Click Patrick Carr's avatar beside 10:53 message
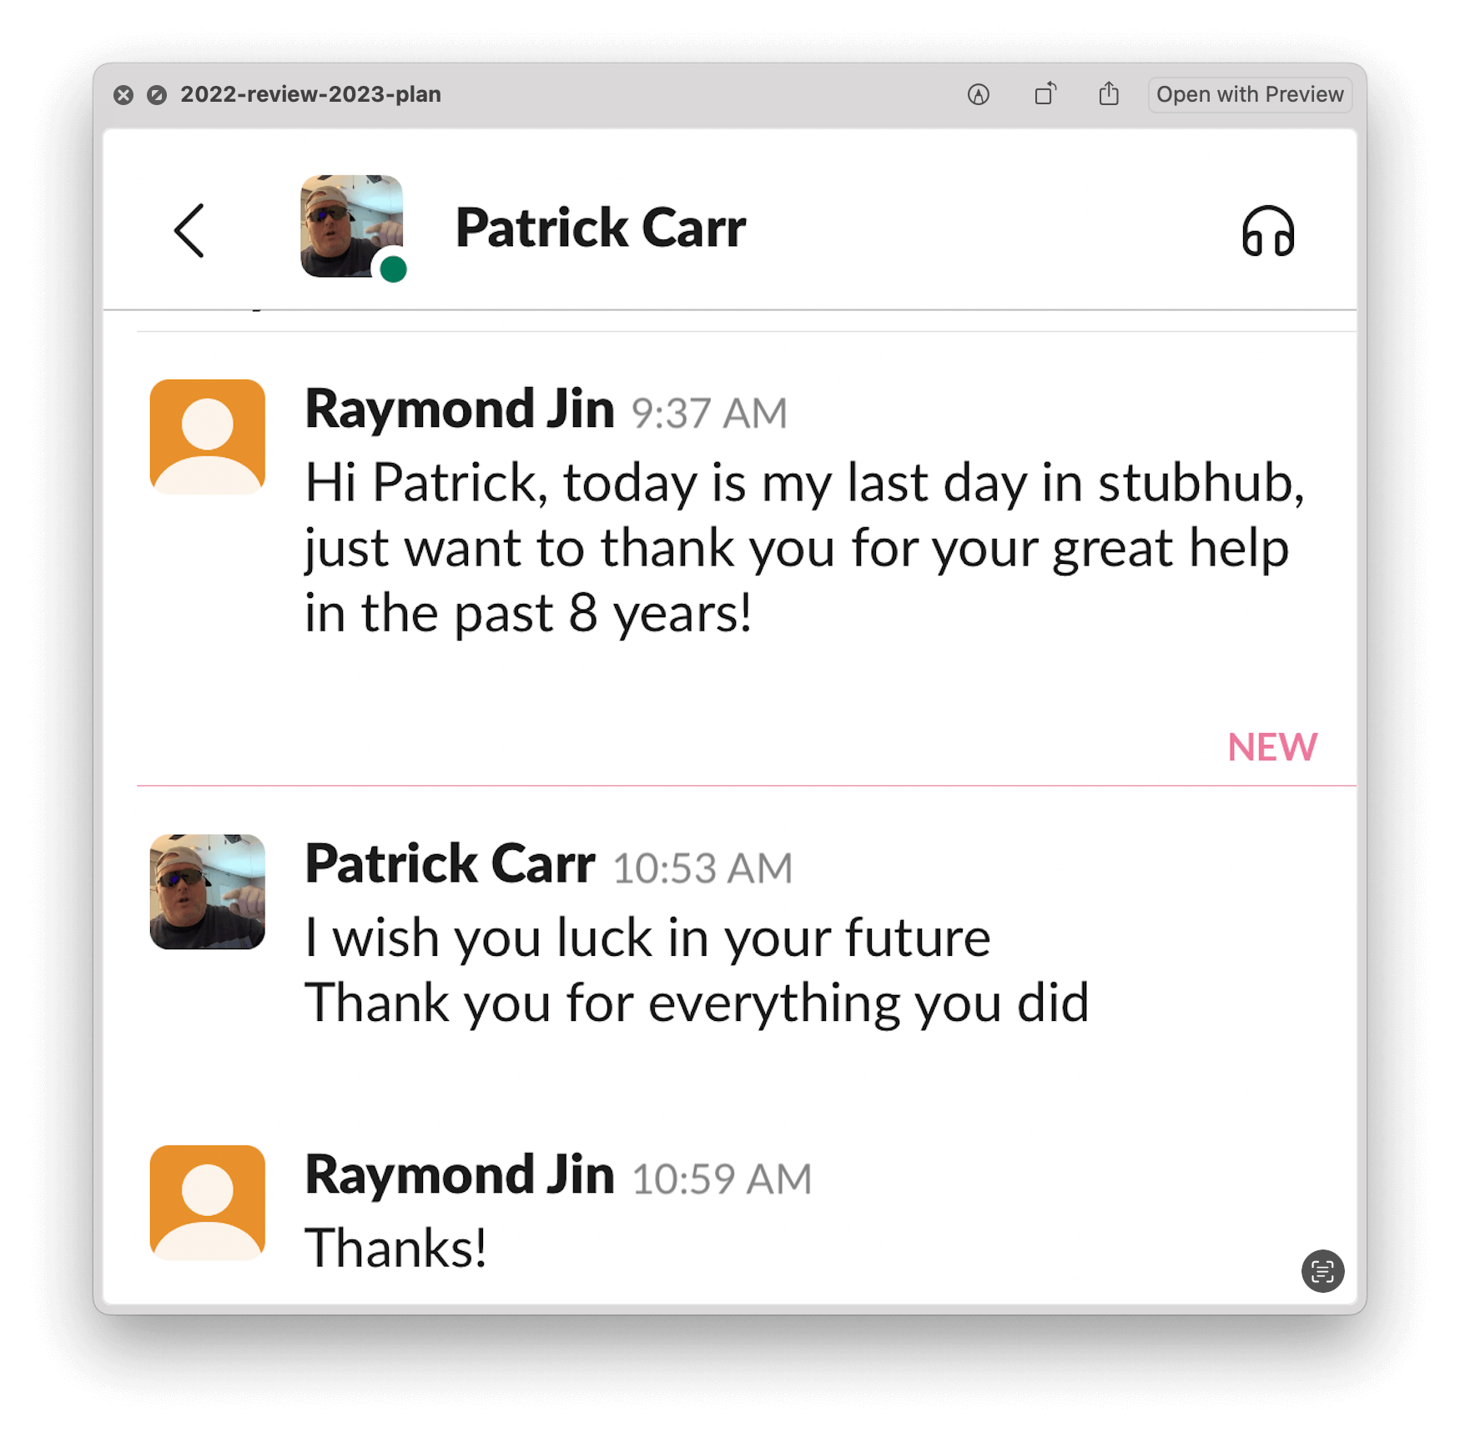 208,892
